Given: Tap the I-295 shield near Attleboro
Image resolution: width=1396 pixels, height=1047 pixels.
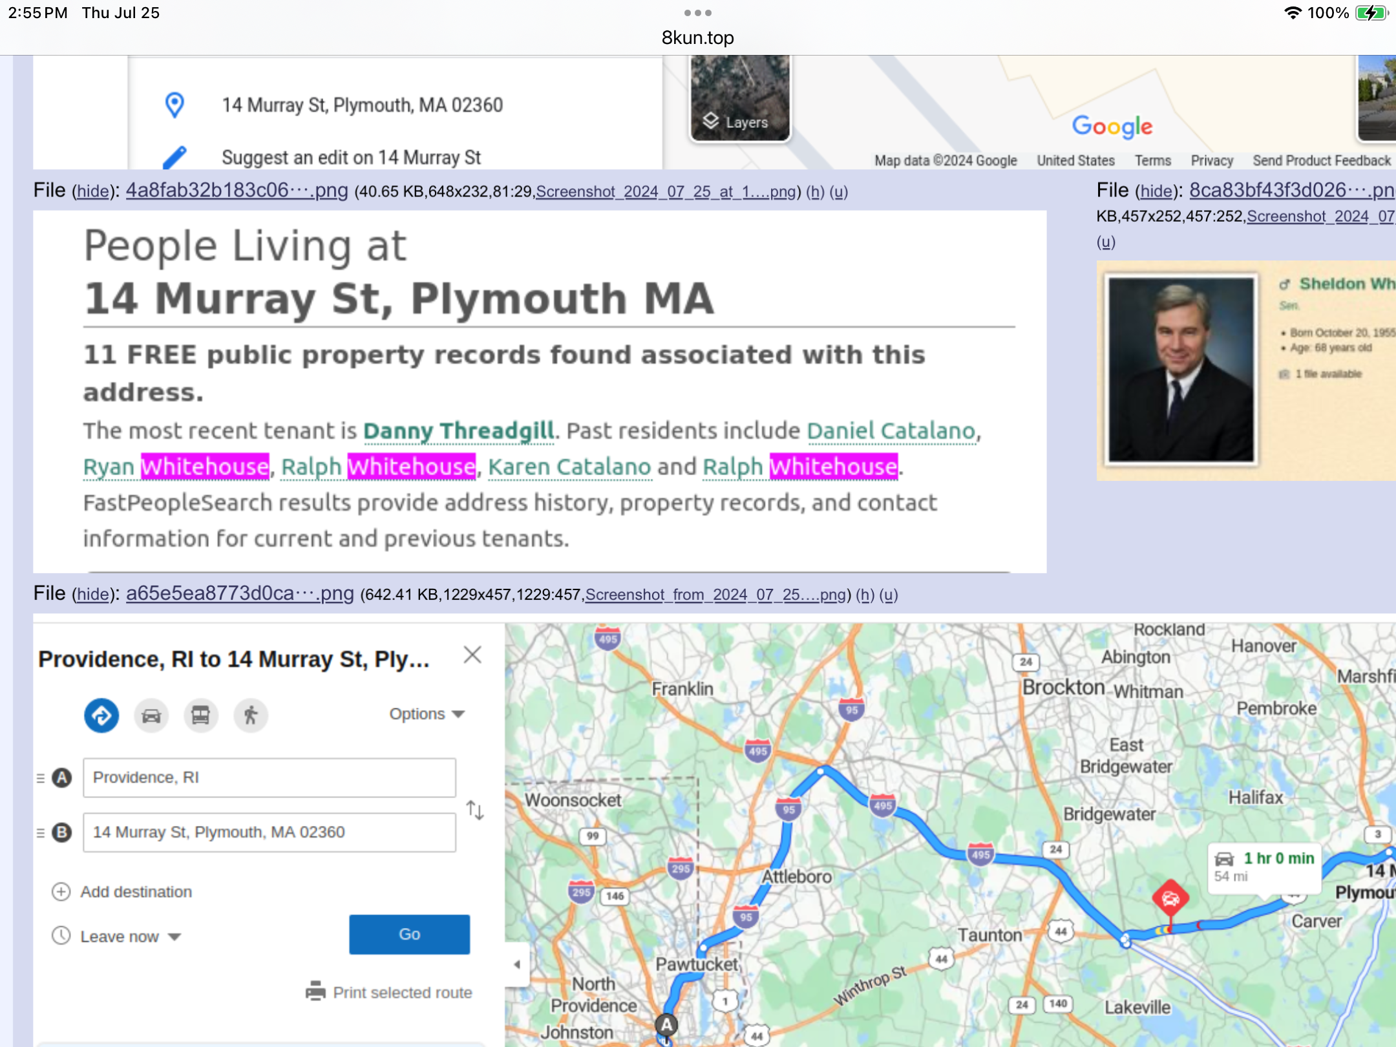Looking at the screenshot, I should 681,869.
